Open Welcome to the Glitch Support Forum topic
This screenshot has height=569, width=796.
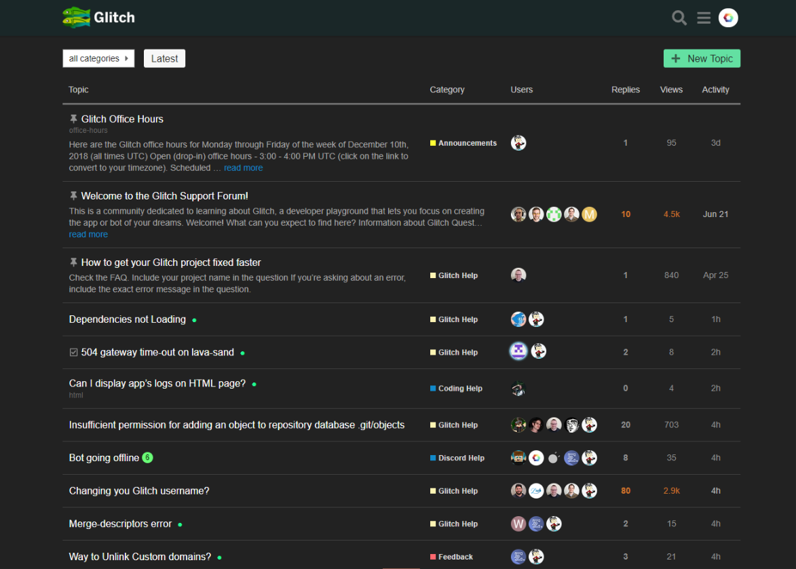(x=164, y=196)
